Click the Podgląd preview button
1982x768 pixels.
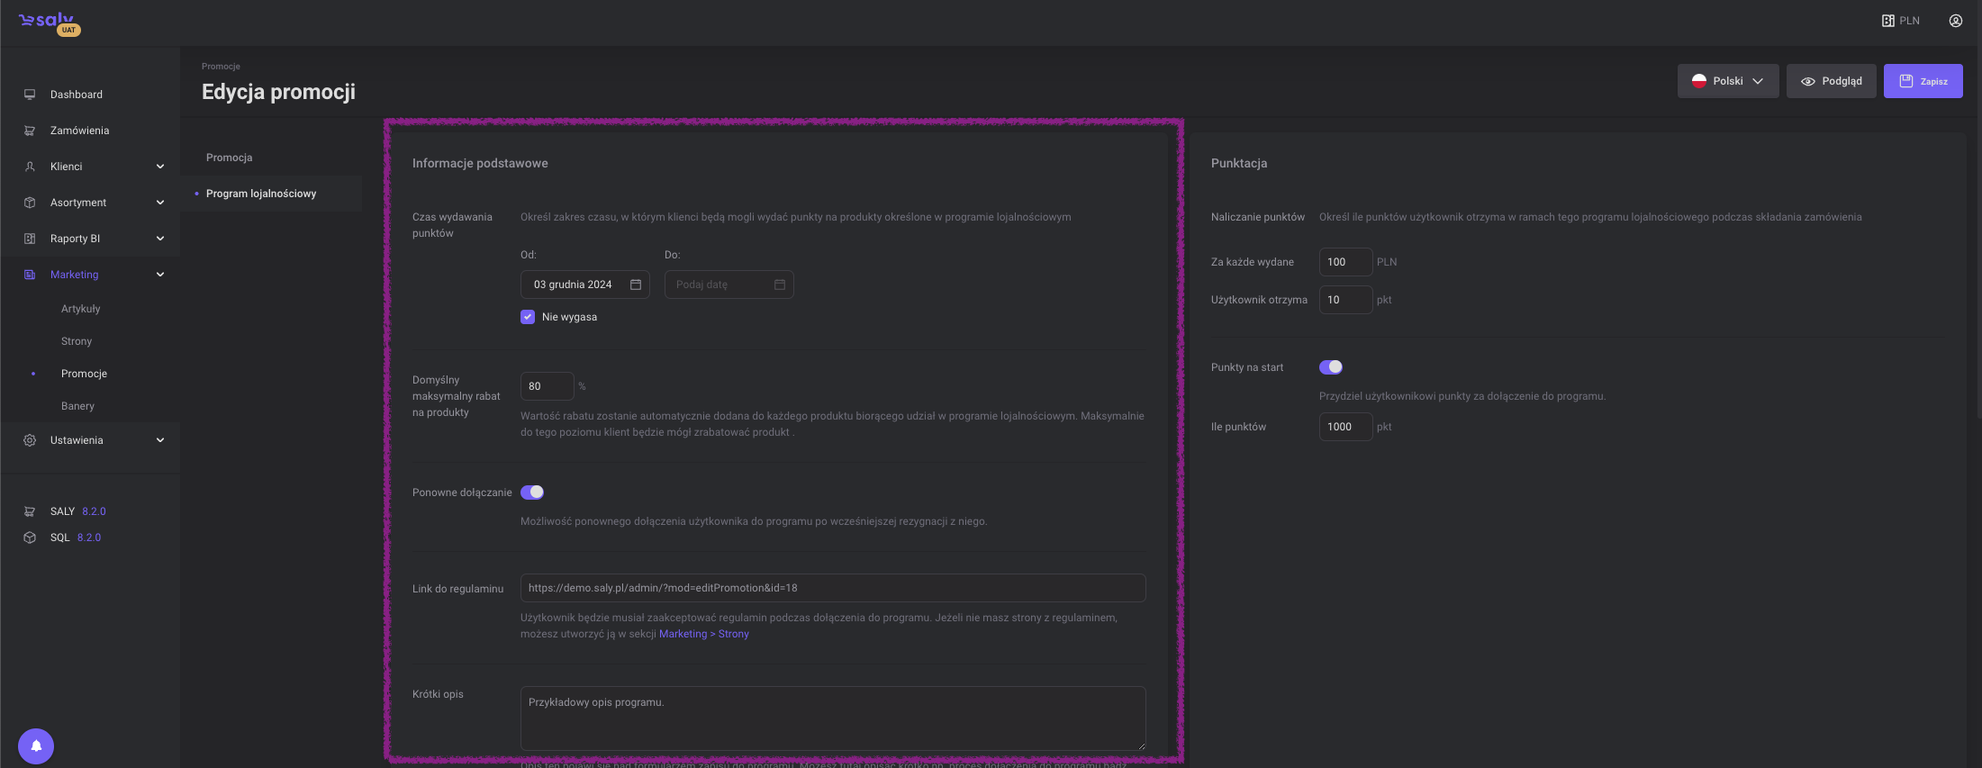1831,81
